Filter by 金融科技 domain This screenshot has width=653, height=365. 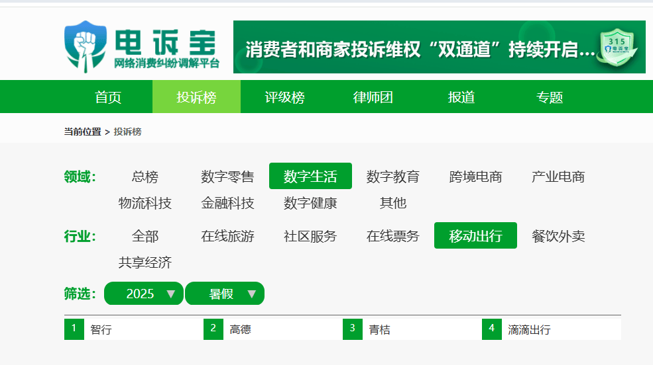click(x=227, y=203)
